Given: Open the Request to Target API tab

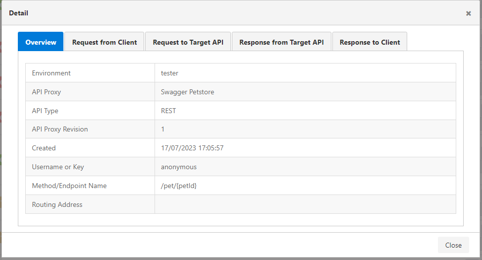Looking at the screenshot, I should pyautogui.click(x=188, y=42).
